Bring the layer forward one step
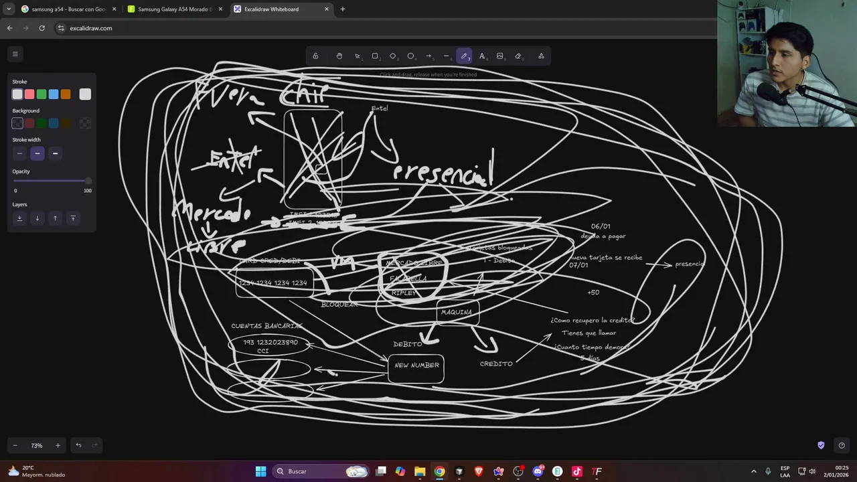 55,218
